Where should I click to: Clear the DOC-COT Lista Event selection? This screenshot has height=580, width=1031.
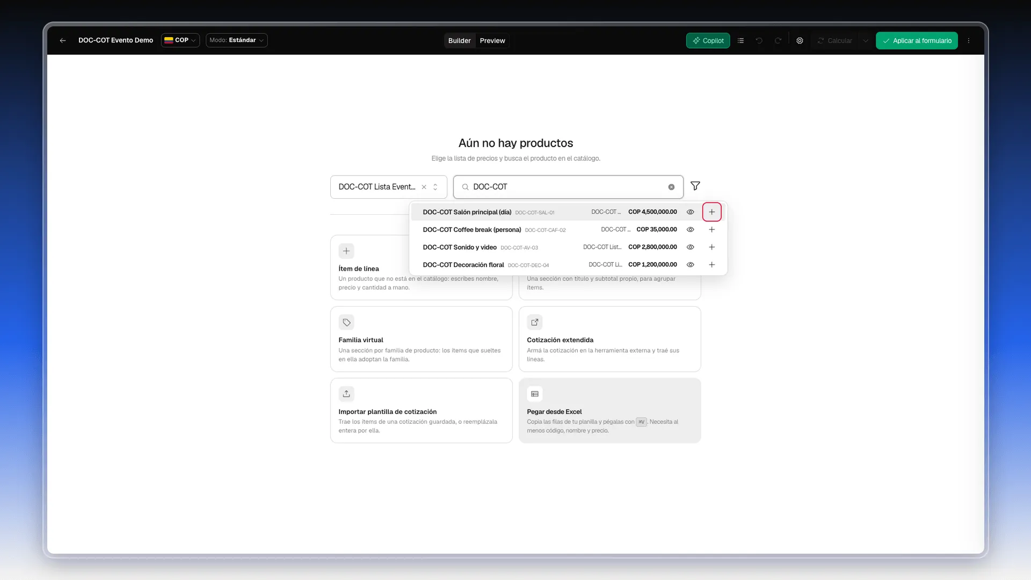click(x=424, y=187)
